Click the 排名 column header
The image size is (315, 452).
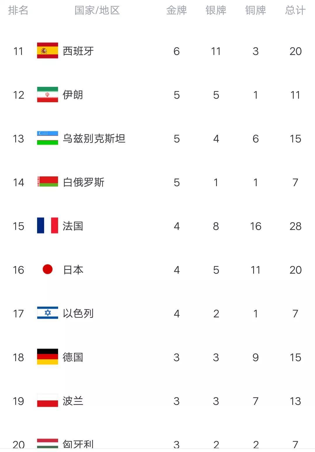(18, 10)
